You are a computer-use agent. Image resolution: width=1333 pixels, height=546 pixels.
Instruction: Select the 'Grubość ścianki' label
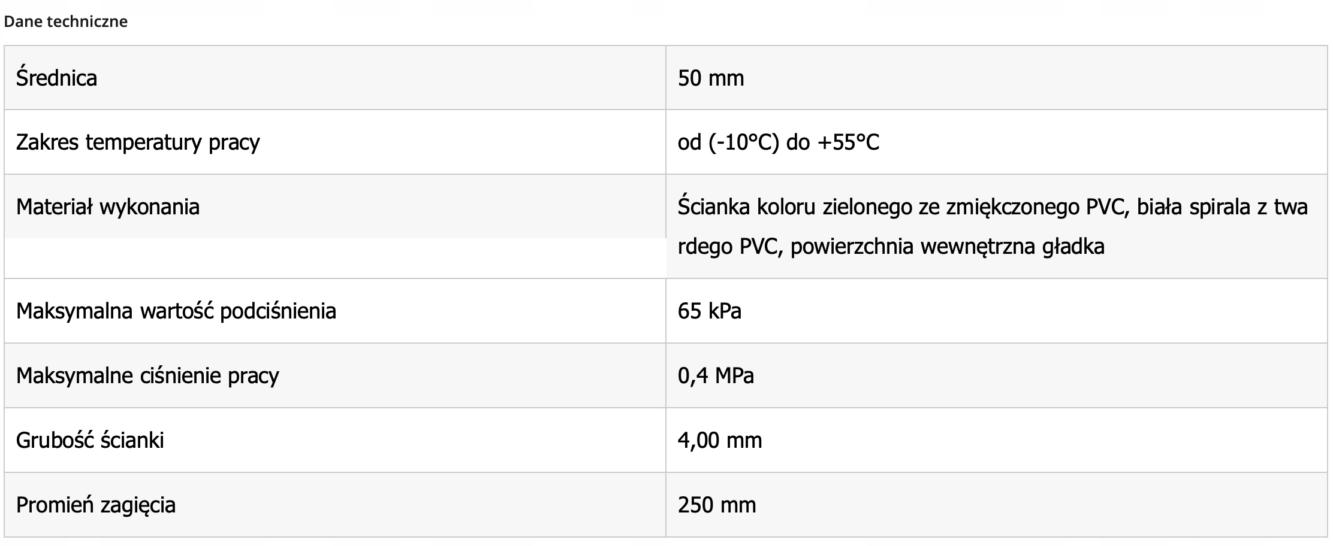coord(90,440)
